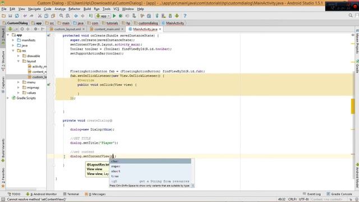Expand the values folder arrow

point(19,93)
